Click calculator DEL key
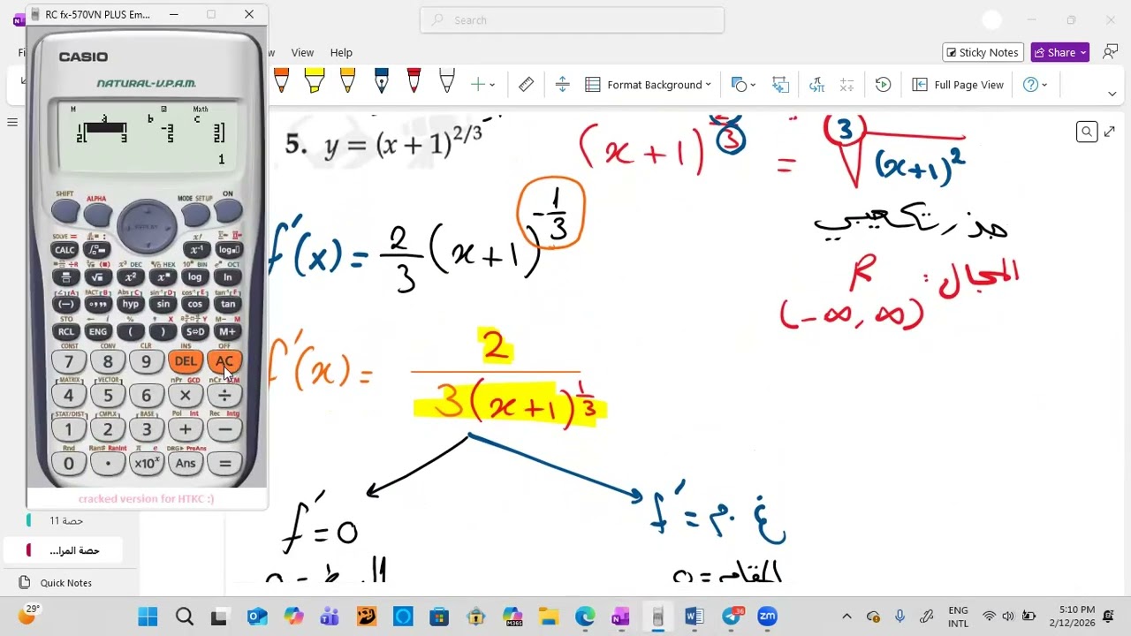This screenshot has height=636, width=1131. [x=186, y=361]
